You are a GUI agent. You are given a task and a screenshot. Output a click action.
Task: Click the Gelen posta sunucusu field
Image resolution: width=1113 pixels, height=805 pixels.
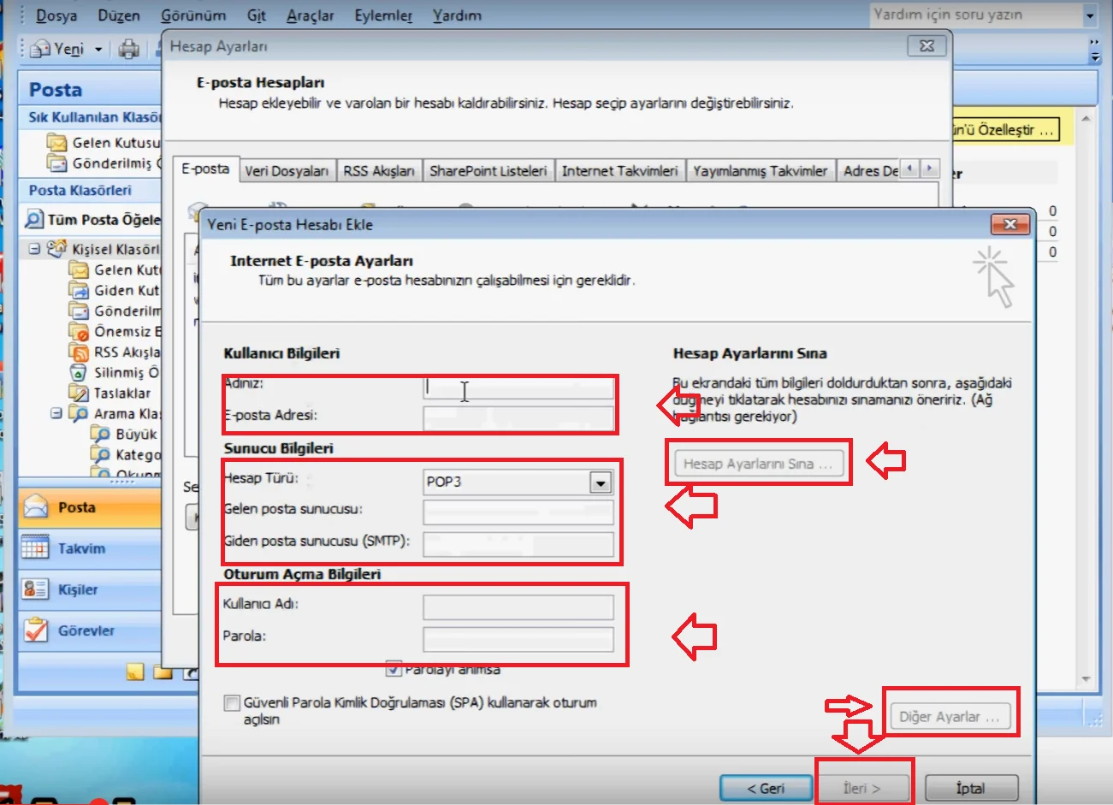(518, 512)
